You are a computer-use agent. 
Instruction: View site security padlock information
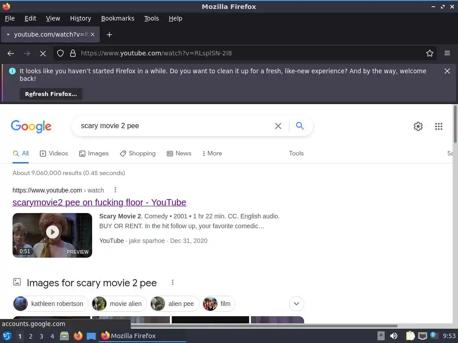pos(73,54)
